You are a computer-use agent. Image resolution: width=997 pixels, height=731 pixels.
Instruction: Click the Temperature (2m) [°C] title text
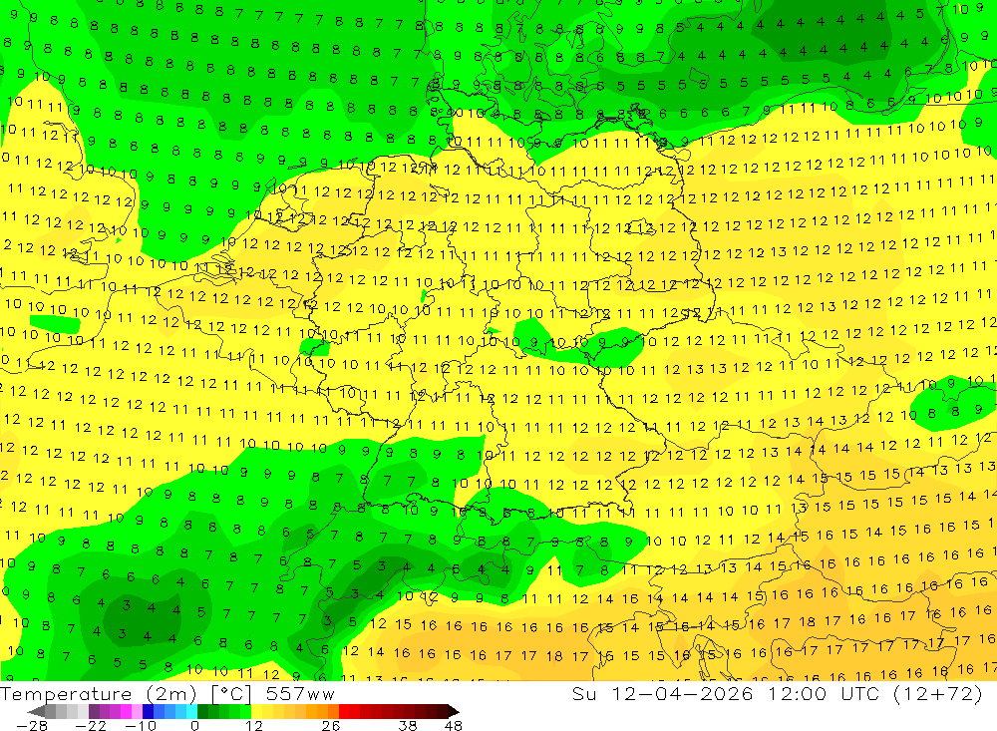126,693
